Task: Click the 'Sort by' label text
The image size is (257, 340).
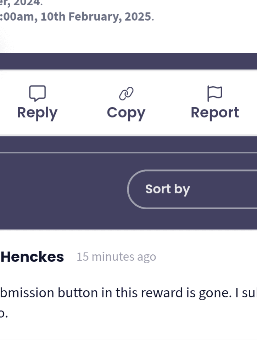Action: click(168, 189)
